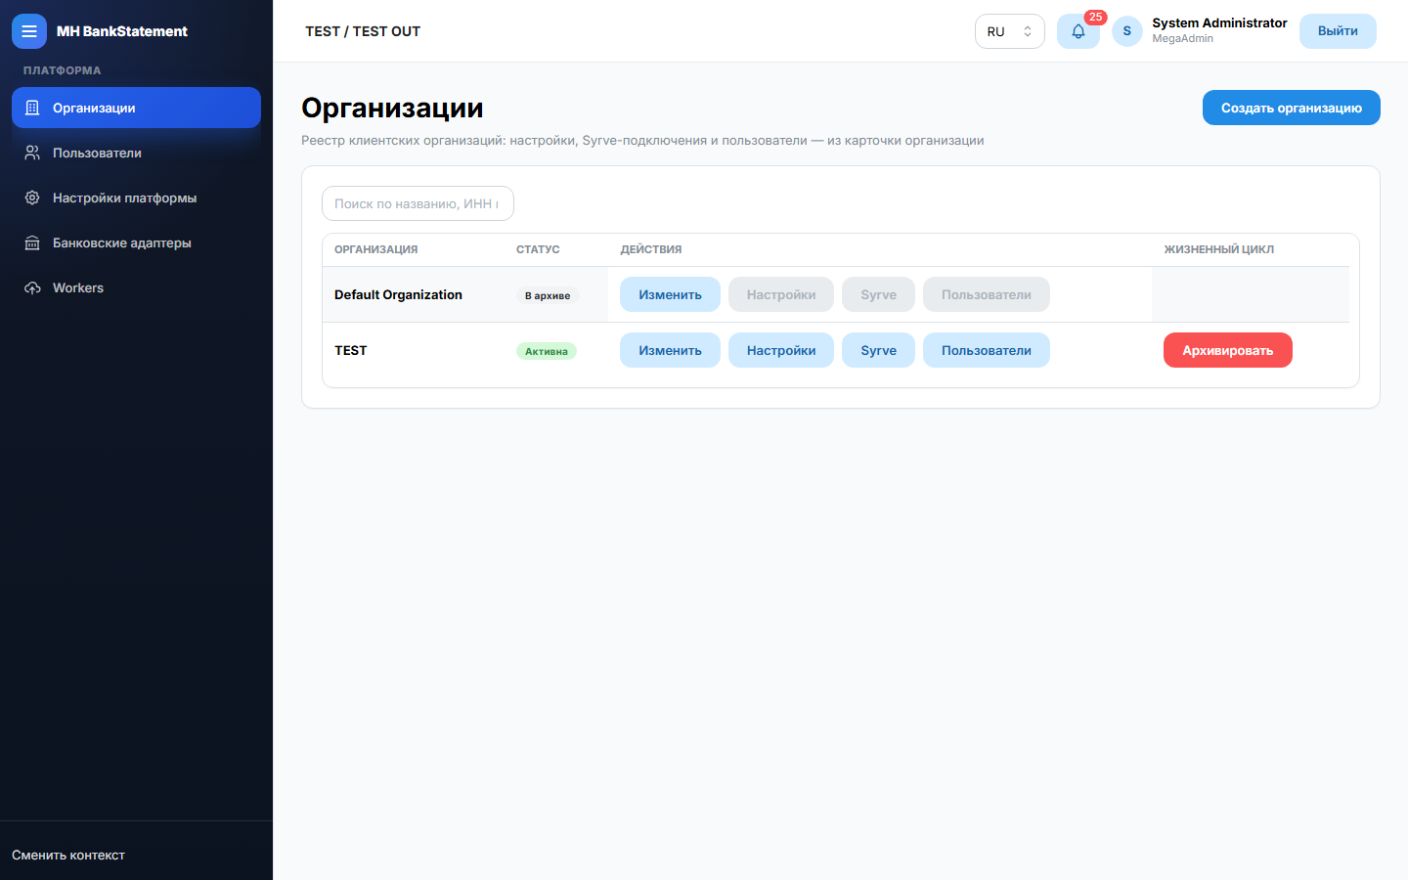Click the TEST / TEST OUT breadcrumb
Screen dimensions: 1408x880
[363, 31]
